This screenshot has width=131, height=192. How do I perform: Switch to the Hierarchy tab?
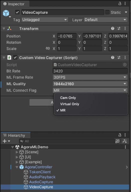click(x=16, y=135)
